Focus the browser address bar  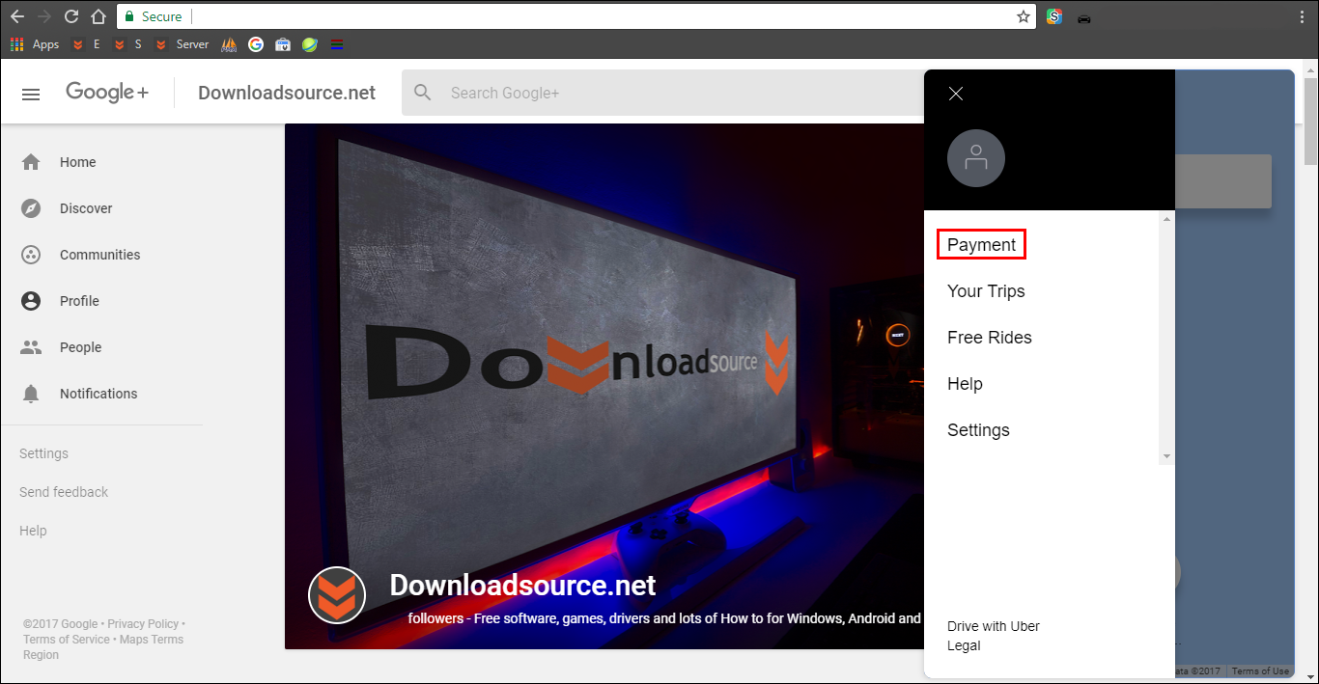(x=603, y=16)
